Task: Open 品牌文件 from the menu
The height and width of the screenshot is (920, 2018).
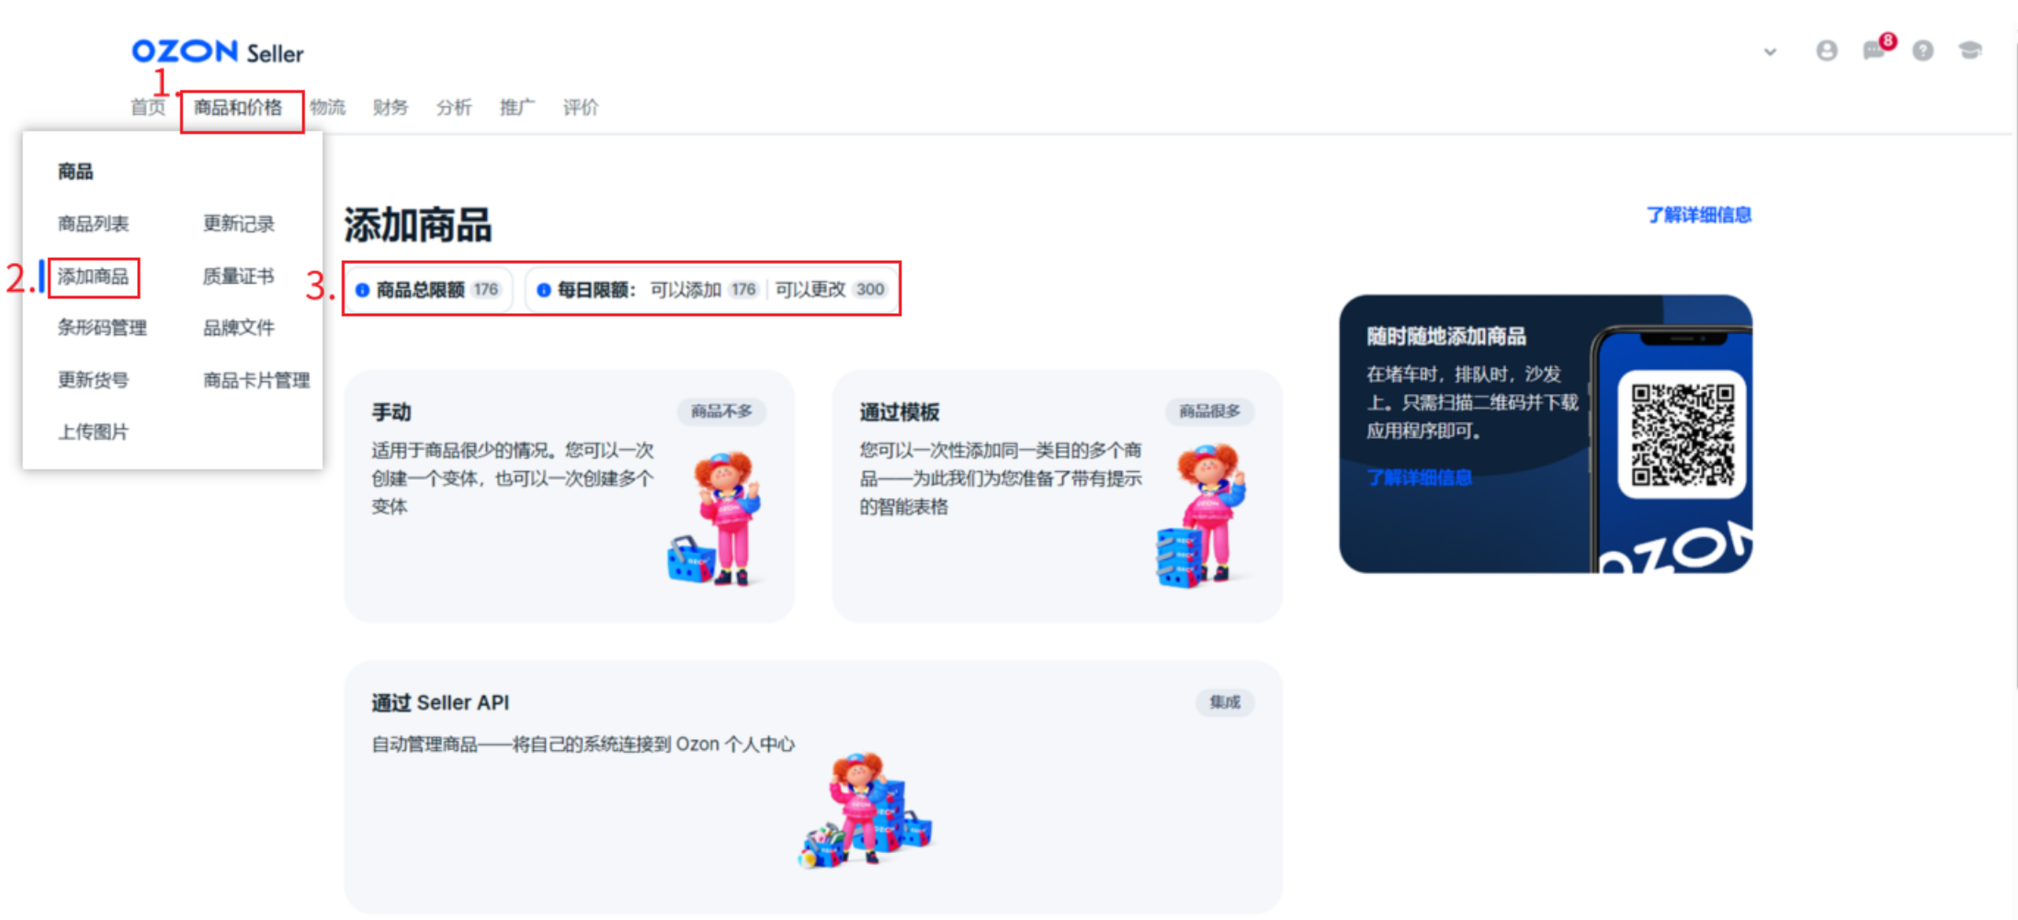Action: (239, 328)
